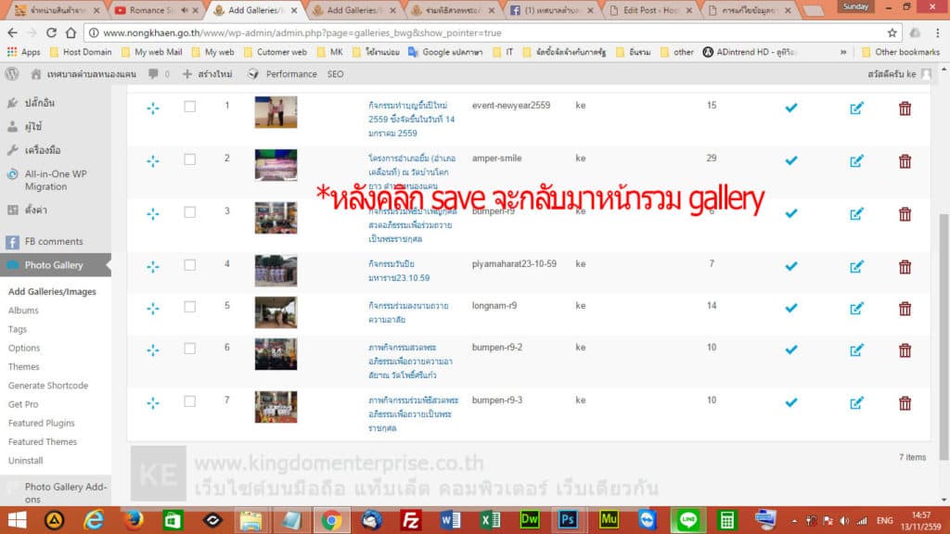Viewport: 950px width, 534px height.
Task: Select the checkbox for gallery row 7
Action: 190,402
